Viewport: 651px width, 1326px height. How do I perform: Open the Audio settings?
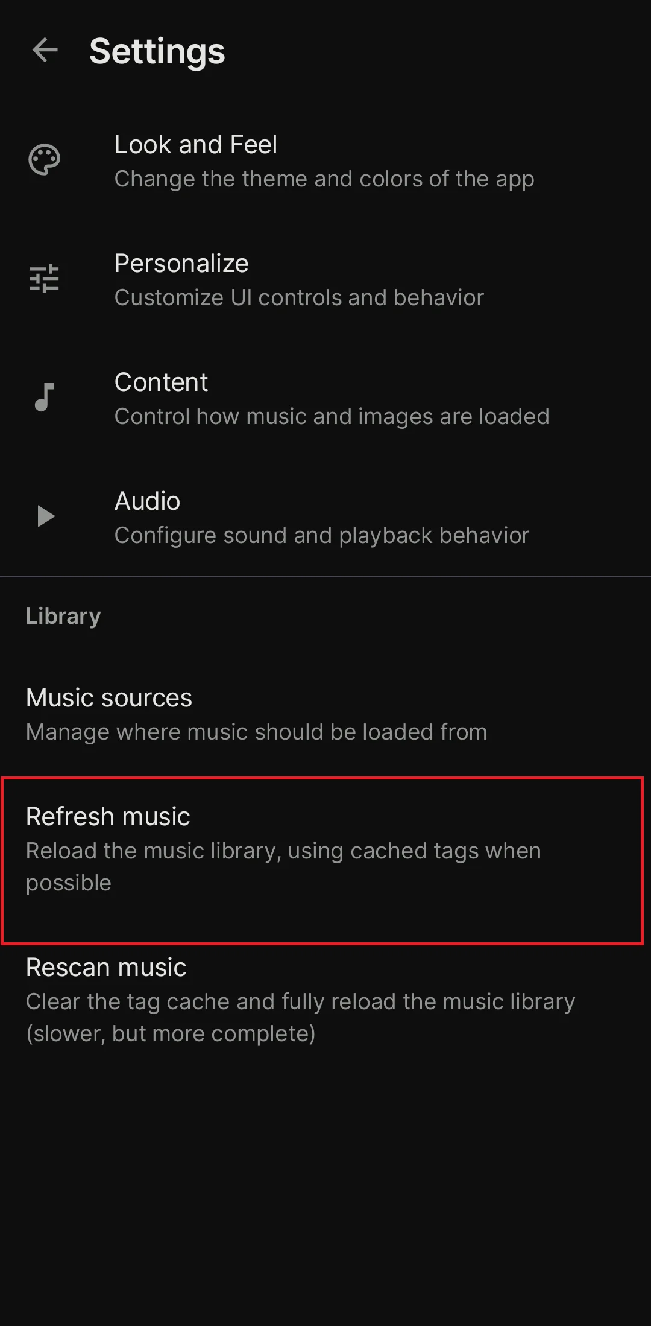[325, 517]
